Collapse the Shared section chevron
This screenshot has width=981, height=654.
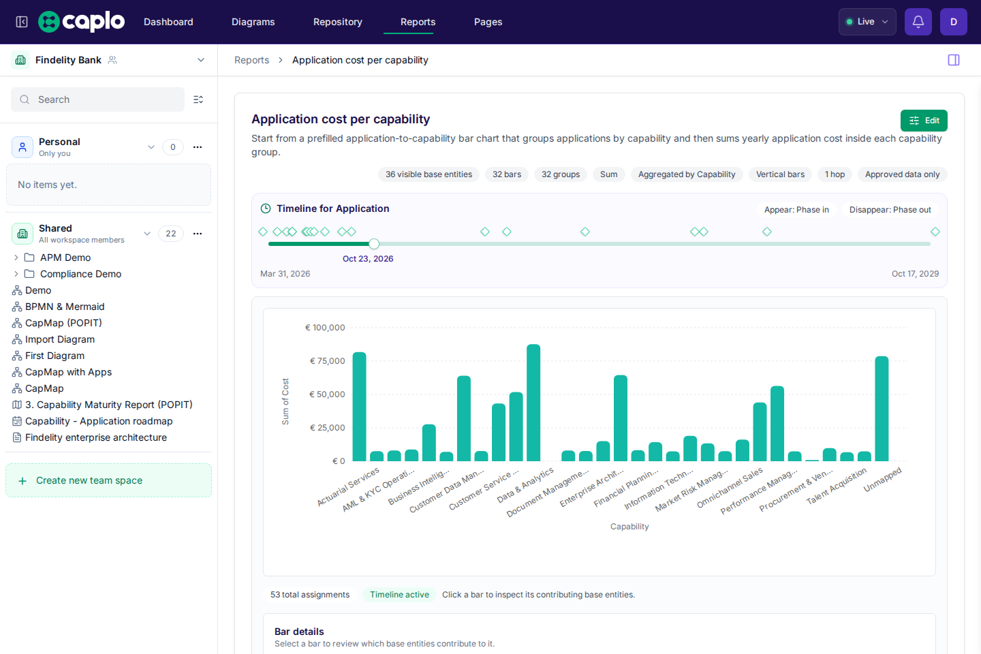tap(147, 234)
